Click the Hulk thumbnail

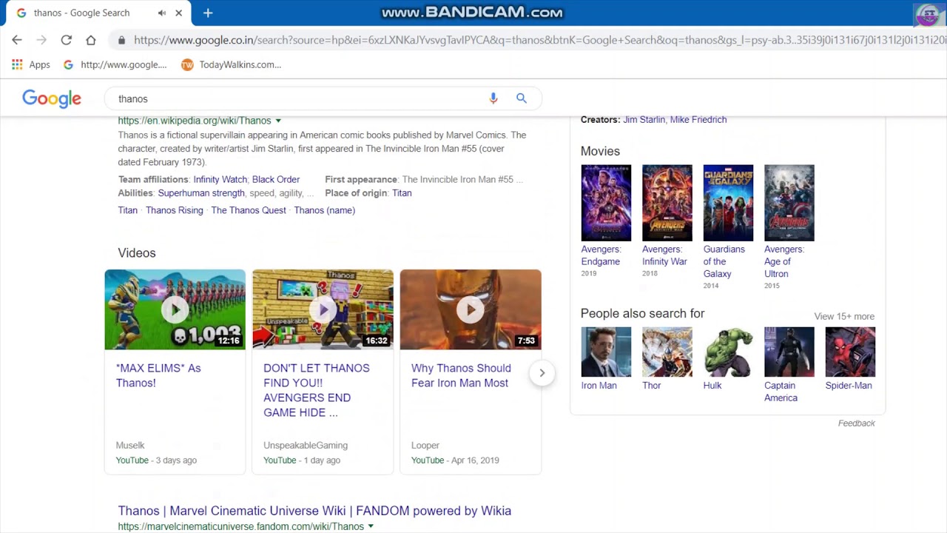coord(728,352)
